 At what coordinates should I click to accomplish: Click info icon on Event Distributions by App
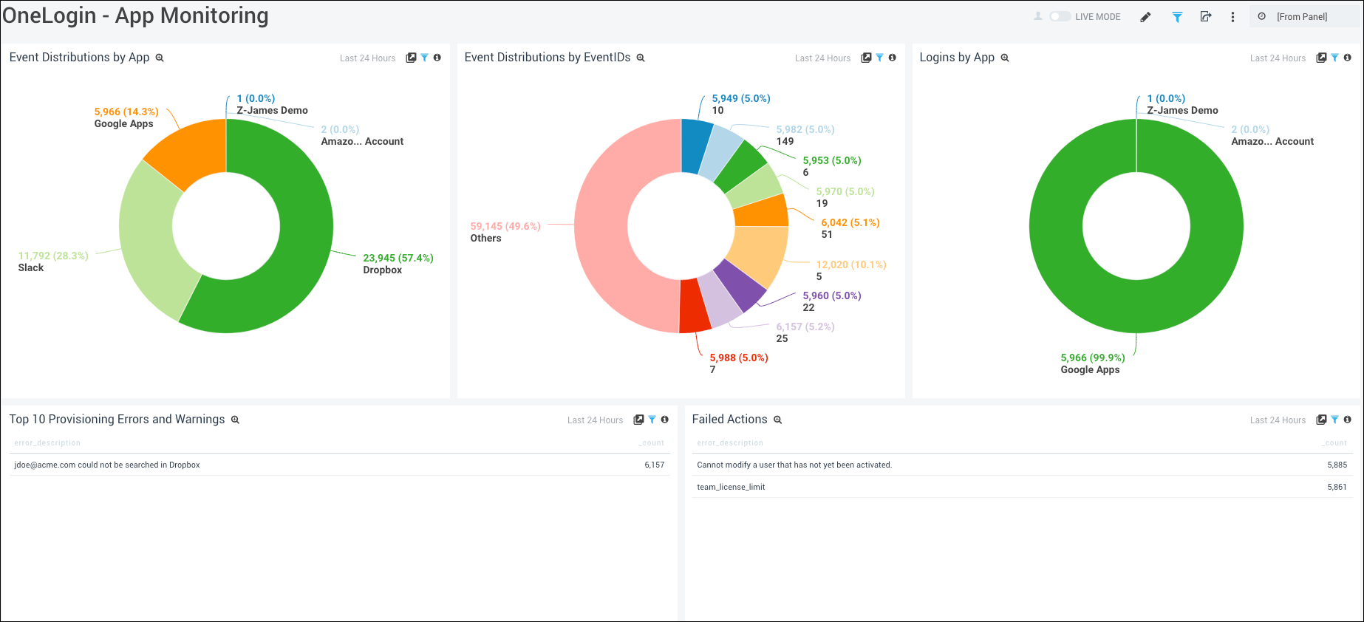coord(437,58)
